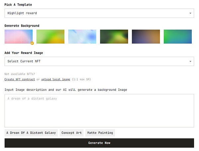This screenshot has height=151, width=199.
Task: Open the Pick A Template dropdown
Action: click(99, 13)
